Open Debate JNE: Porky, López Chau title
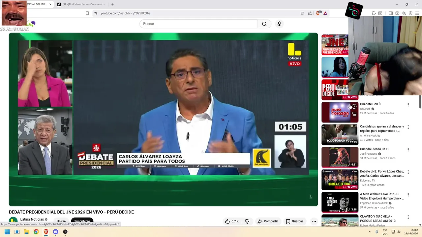The width and height of the screenshot is (422, 237). [x=382, y=174]
